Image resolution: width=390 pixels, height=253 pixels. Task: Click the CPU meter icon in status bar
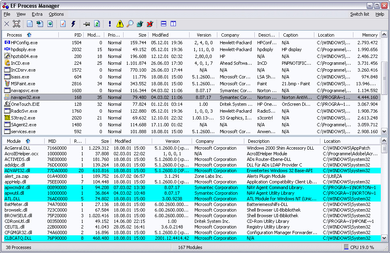tap(346, 247)
